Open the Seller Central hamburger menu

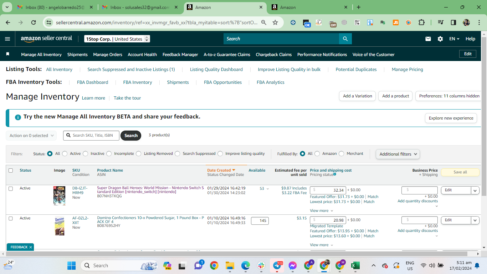[x=7, y=39]
